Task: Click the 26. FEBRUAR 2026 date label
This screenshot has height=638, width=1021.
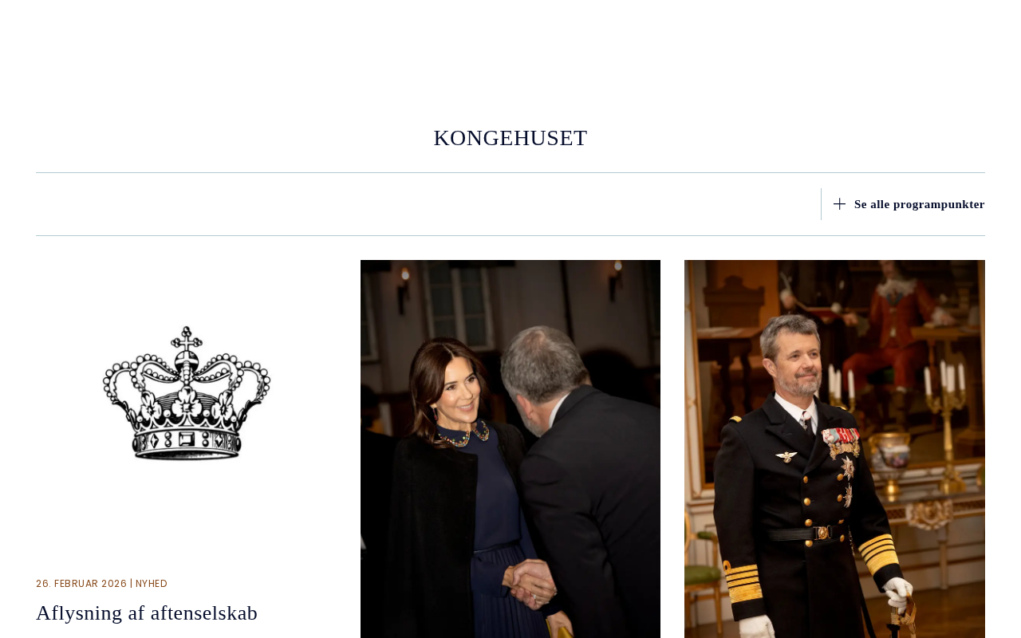Action: (81, 584)
